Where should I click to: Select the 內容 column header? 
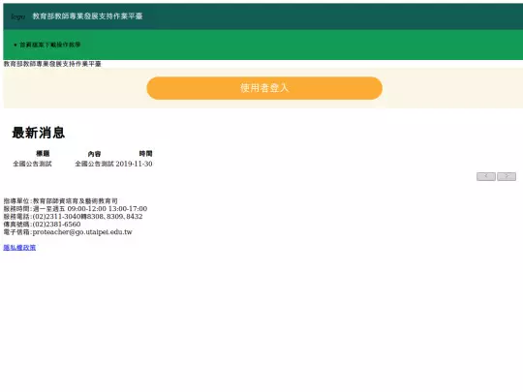click(94, 154)
